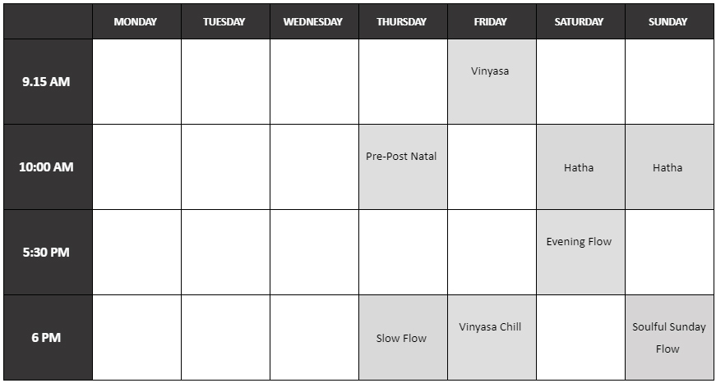This screenshot has height=383, width=716.
Task: Click the SUNDAY column header
Action: pos(669,21)
